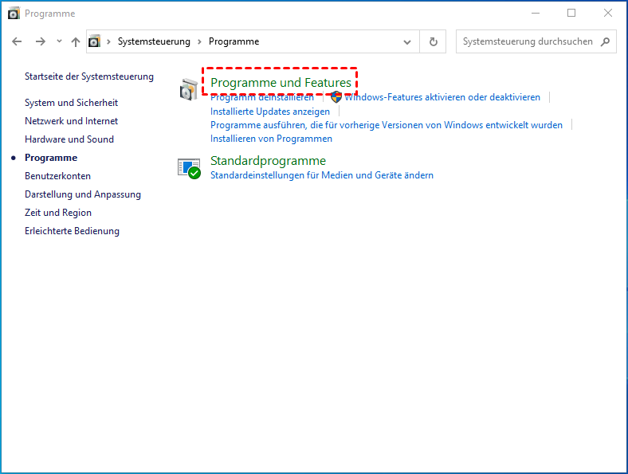Click the search magnifier icon

coord(605,41)
